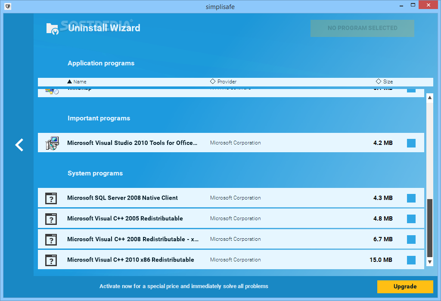The image size is (441, 301).
Task: Click the Visual C++ 2010 x86 Redistributable icon
Action: tap(51, 260)
